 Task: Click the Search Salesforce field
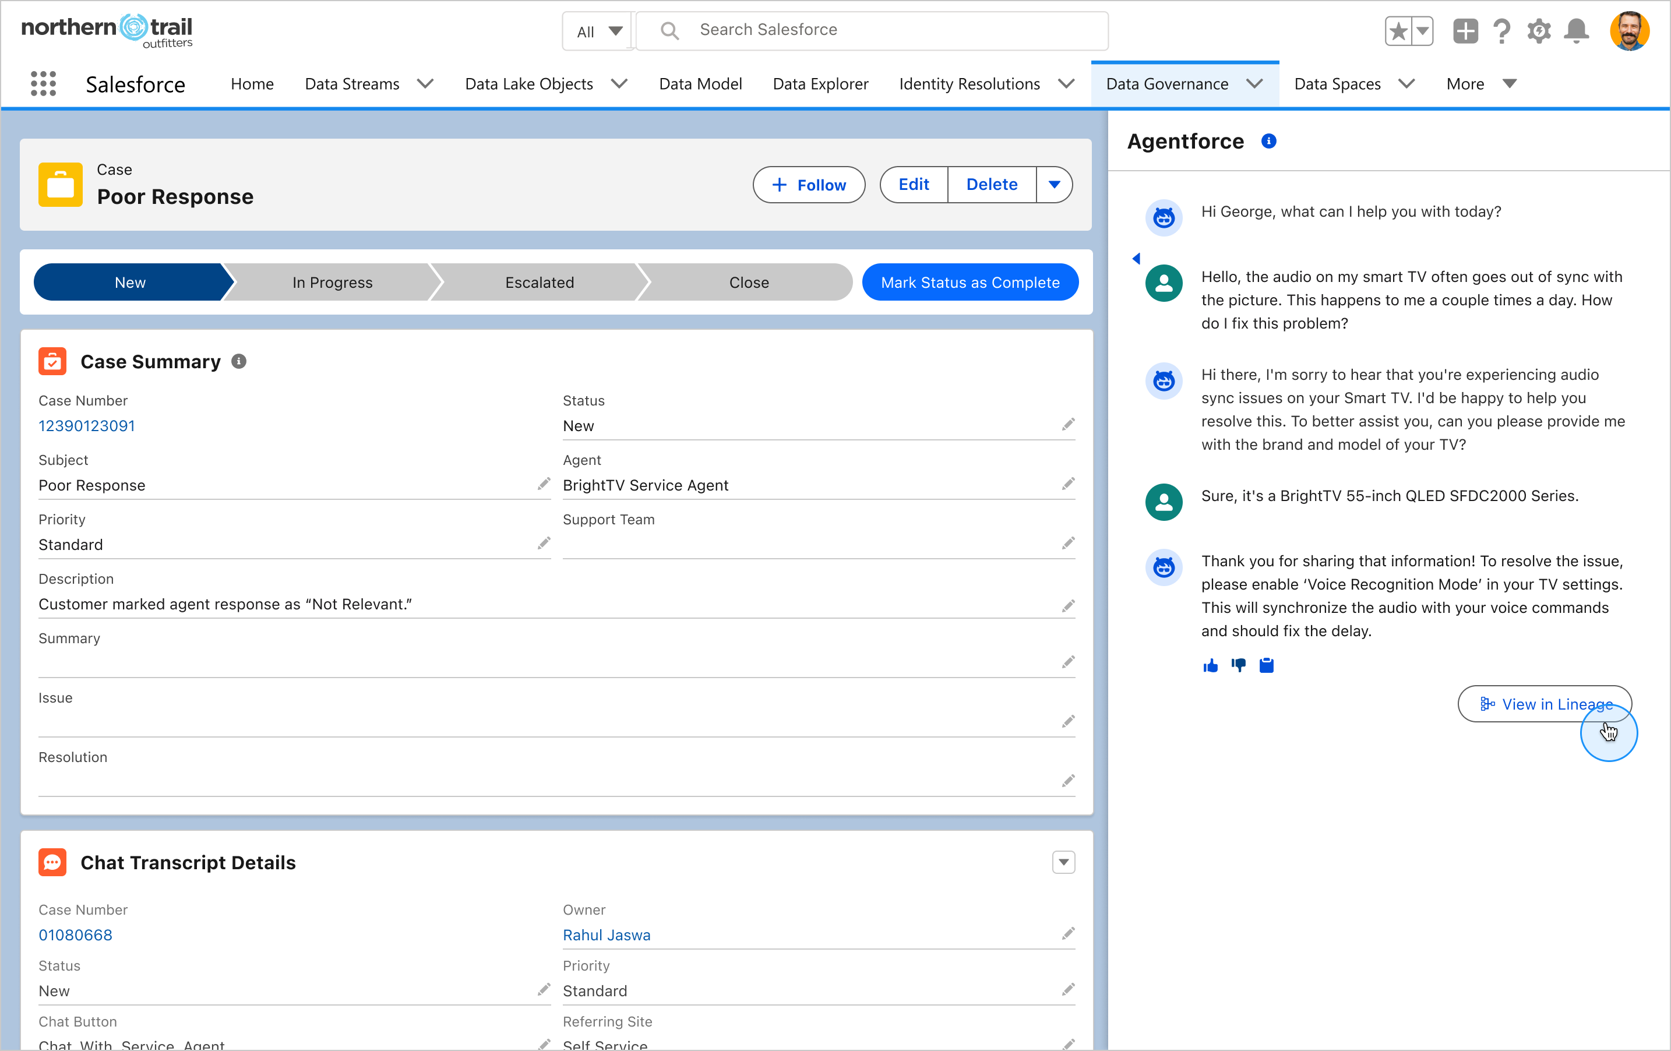pos(872,30)
